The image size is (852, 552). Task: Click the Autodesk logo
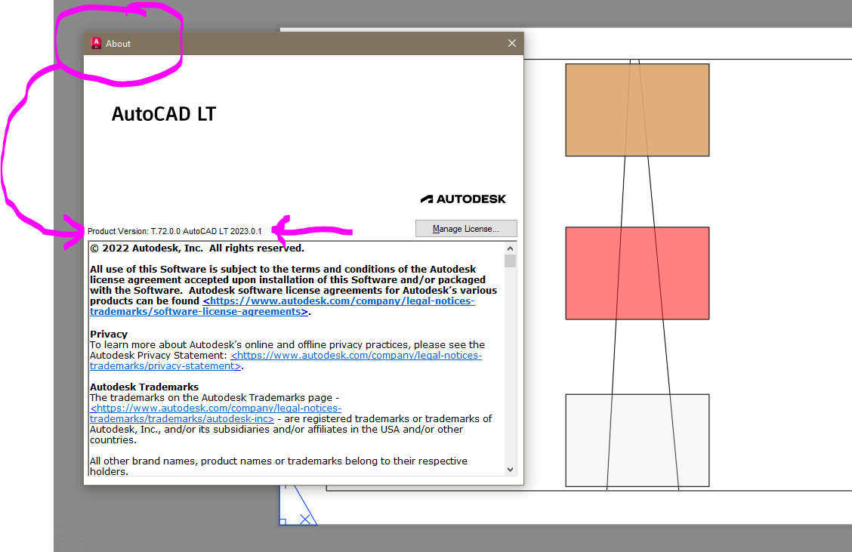[x=463, y=199]
